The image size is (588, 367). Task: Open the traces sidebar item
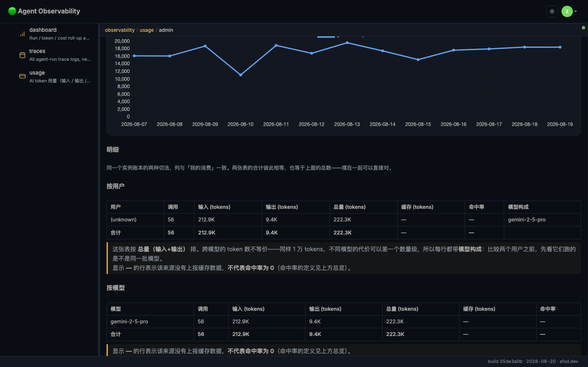click(56, 55)
